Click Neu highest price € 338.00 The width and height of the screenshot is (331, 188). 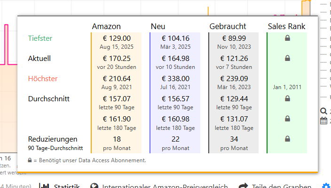(x=175, y=79)
